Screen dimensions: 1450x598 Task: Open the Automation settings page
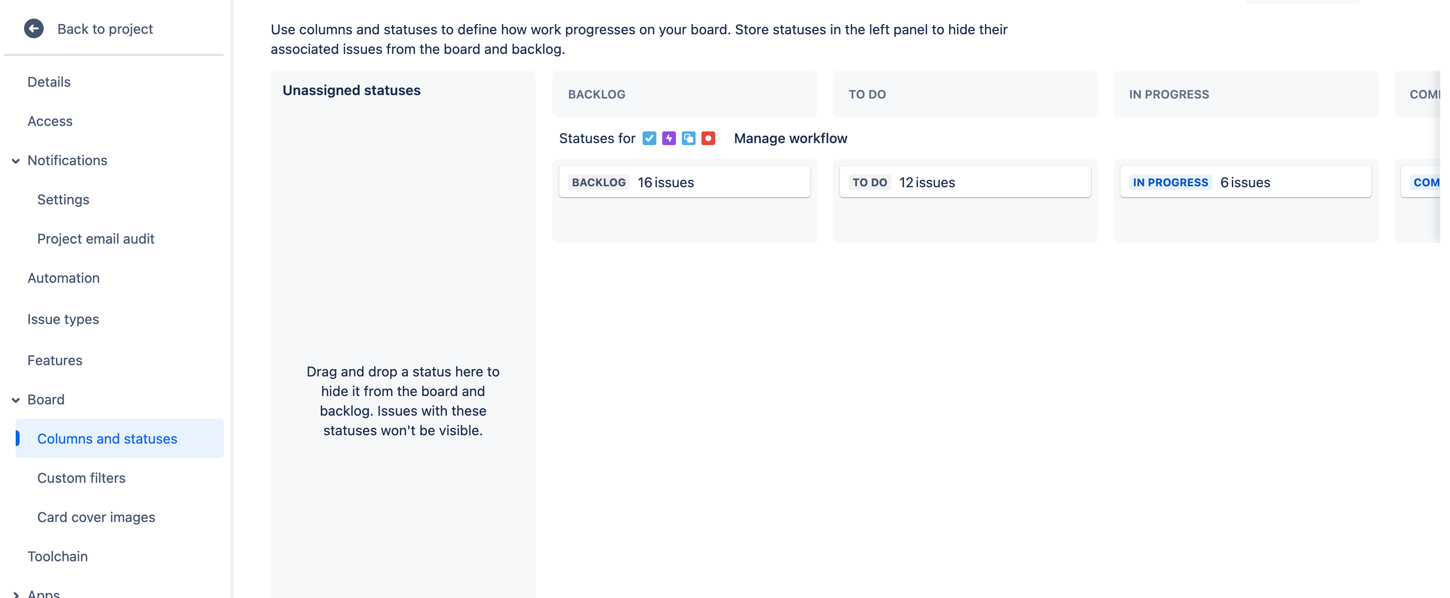point(64,277)
